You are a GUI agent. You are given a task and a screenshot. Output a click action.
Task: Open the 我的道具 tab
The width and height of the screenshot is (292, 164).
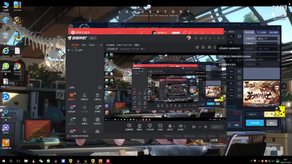point(273,32)
